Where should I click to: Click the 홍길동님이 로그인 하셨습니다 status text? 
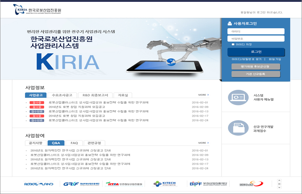tap(261, 12)
